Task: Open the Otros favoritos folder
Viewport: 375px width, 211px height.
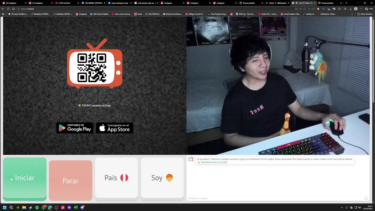Action: click(x=365, y=14)
